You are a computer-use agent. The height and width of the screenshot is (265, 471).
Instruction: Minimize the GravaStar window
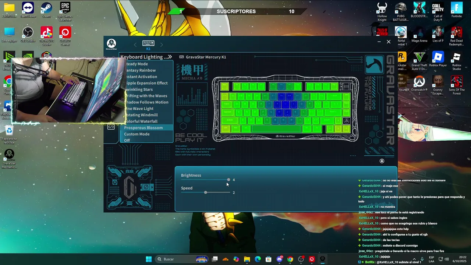tap(379, 42)
